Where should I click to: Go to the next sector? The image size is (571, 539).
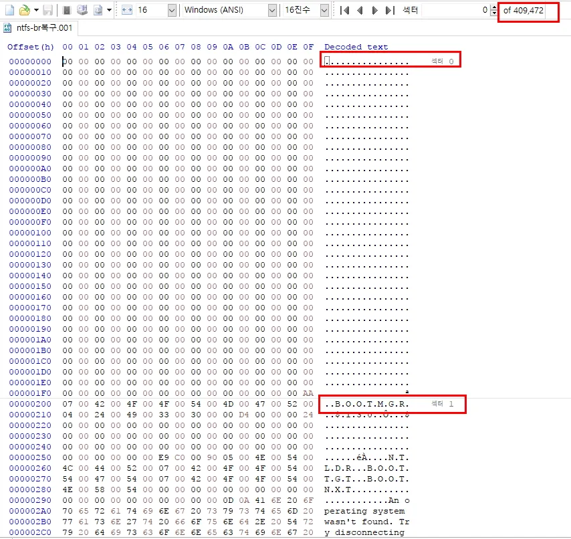376,9
